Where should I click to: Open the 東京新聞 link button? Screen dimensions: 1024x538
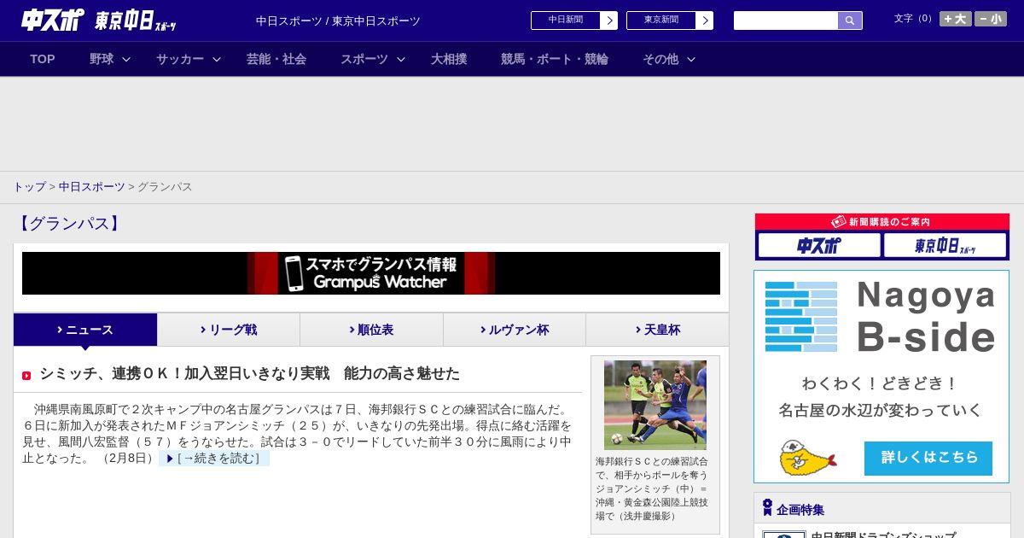(661, 20)
